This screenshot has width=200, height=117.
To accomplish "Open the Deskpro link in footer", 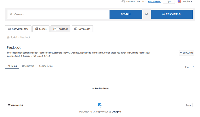I will pos(116,112).
